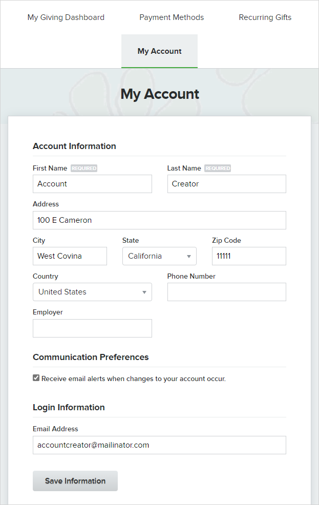Click the Login Information heading
319x505 pixels.
(x=69, y=407)
